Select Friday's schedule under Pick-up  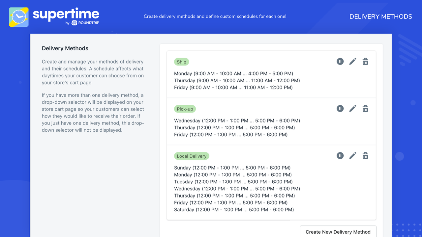point(231,134)
